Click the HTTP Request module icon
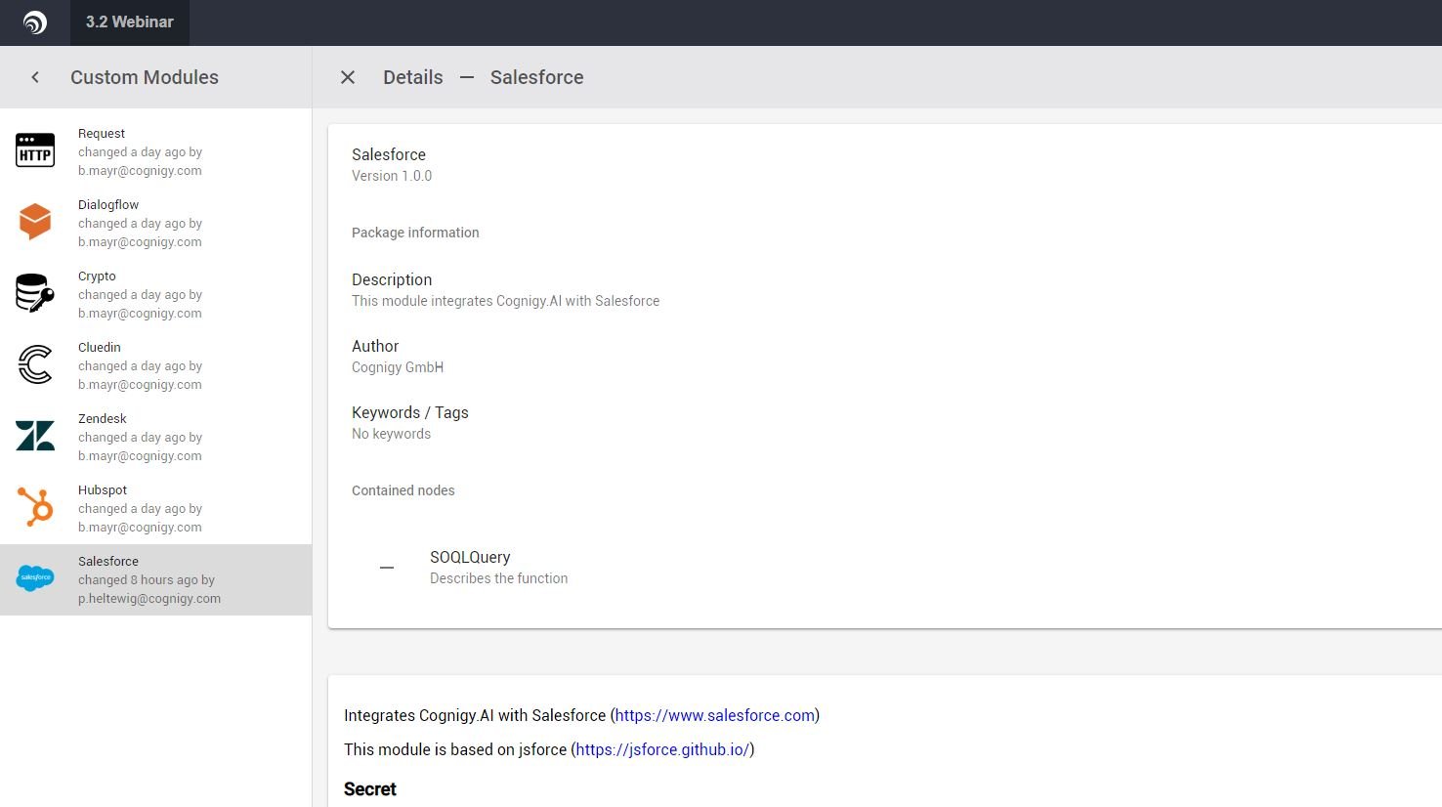 35,151
